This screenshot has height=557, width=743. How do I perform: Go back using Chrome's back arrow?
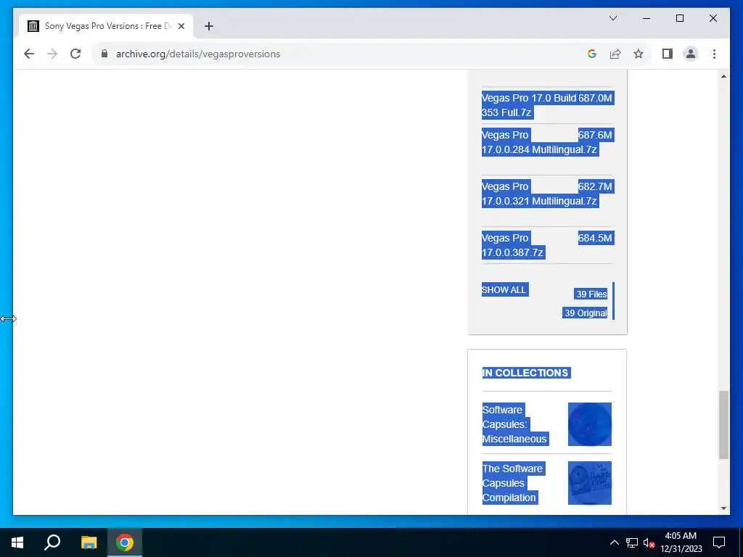click(29, 54)
